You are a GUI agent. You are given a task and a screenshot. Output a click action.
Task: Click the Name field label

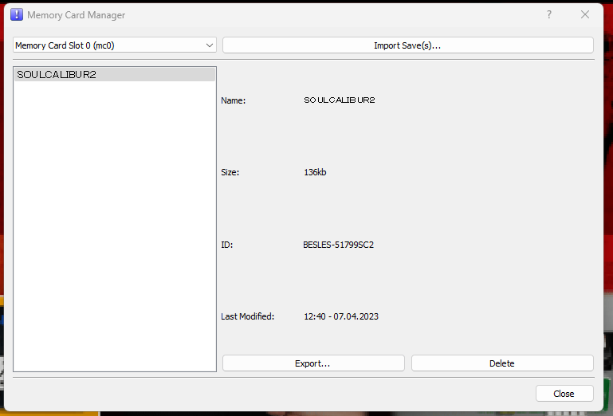coord(233,100)
